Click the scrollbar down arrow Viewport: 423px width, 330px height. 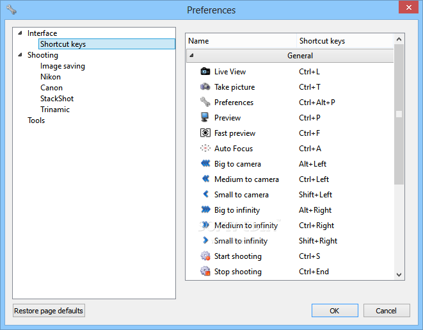tap(399, 275)
